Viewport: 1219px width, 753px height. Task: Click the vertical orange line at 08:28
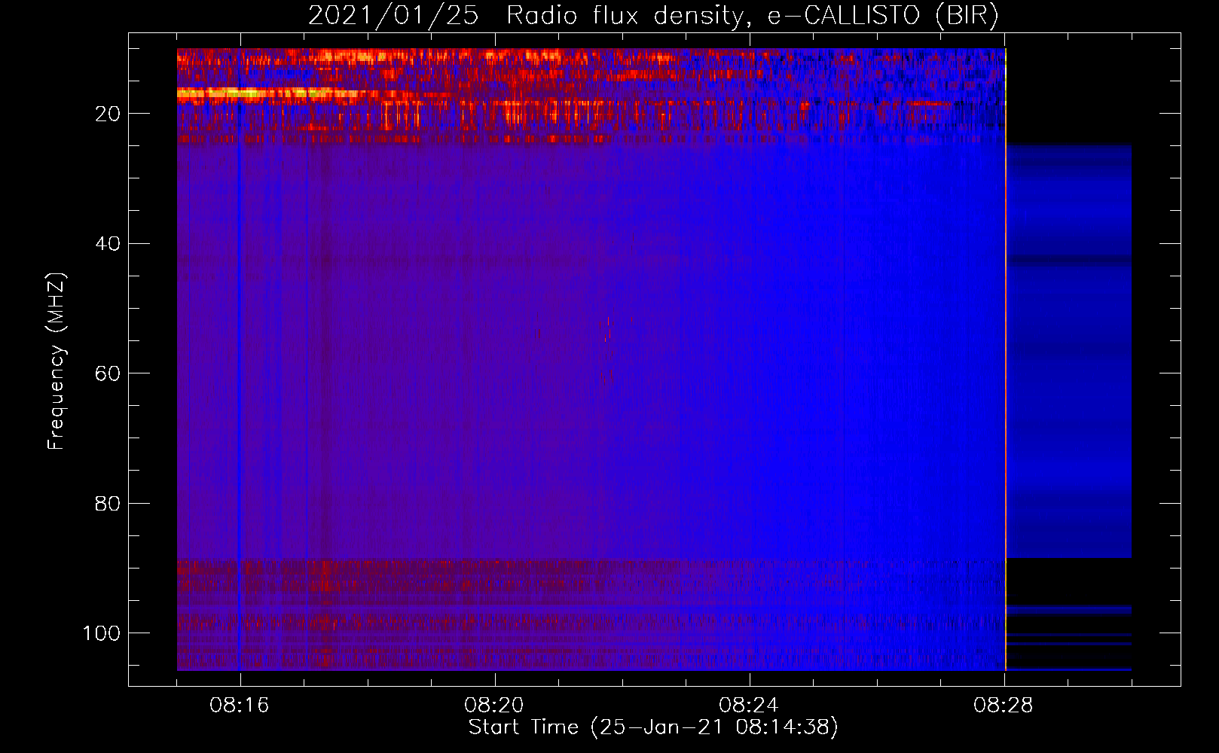[x=1006, y=360]
